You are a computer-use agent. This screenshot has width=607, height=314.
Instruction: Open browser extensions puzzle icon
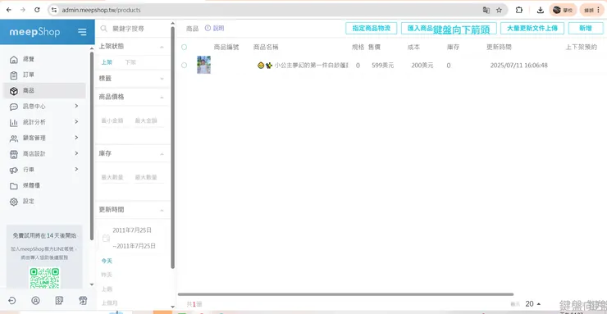pos(519,10)
